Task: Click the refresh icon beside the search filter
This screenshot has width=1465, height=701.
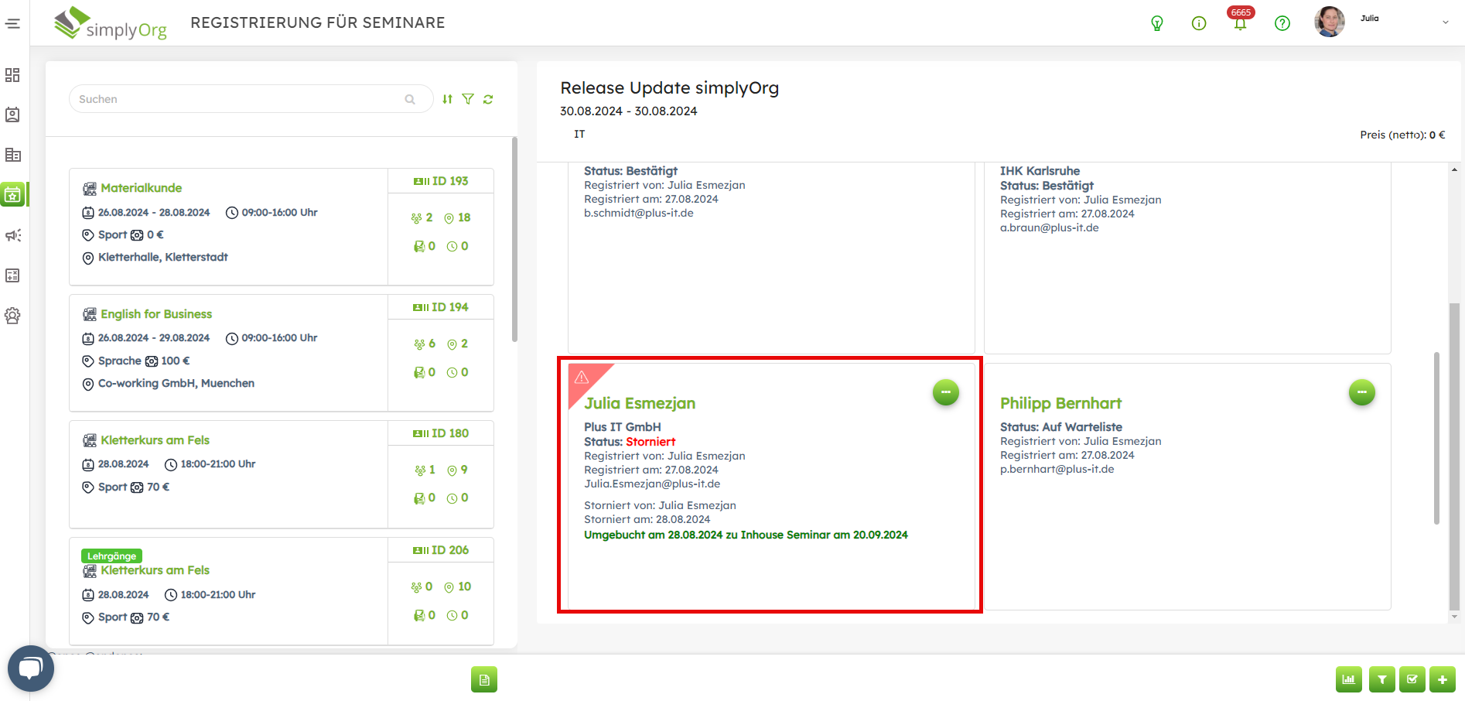Action: coord(488,99)
